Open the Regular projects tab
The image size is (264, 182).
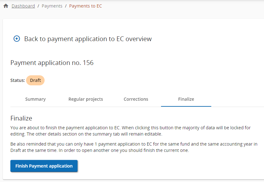tap(86, 99)
